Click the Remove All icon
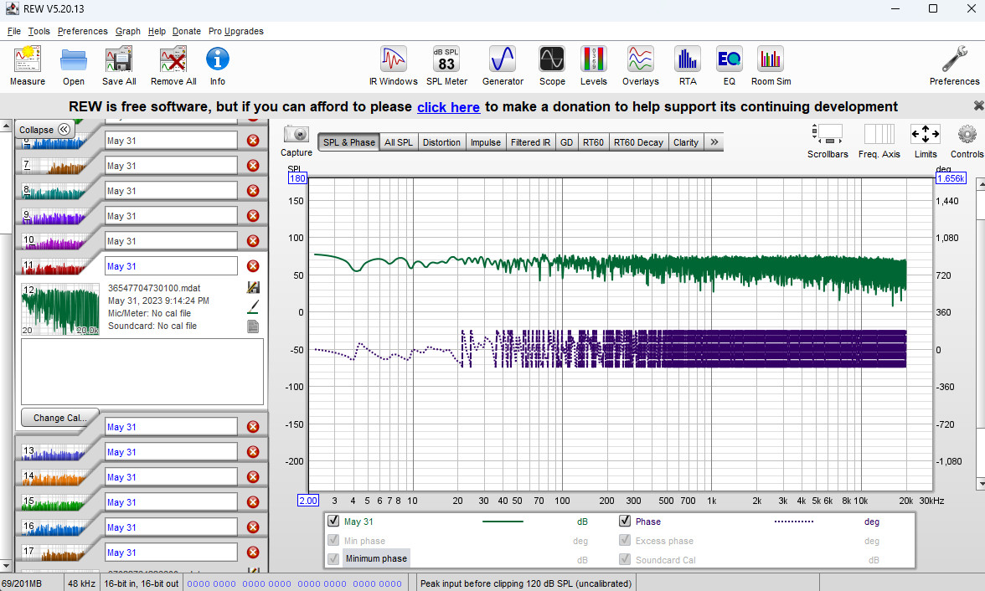 click(173, 60)
